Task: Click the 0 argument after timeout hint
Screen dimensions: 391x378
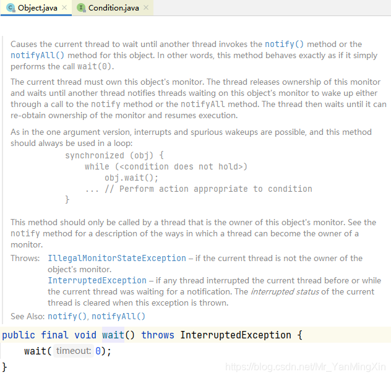Action: [x=98, y=351]
